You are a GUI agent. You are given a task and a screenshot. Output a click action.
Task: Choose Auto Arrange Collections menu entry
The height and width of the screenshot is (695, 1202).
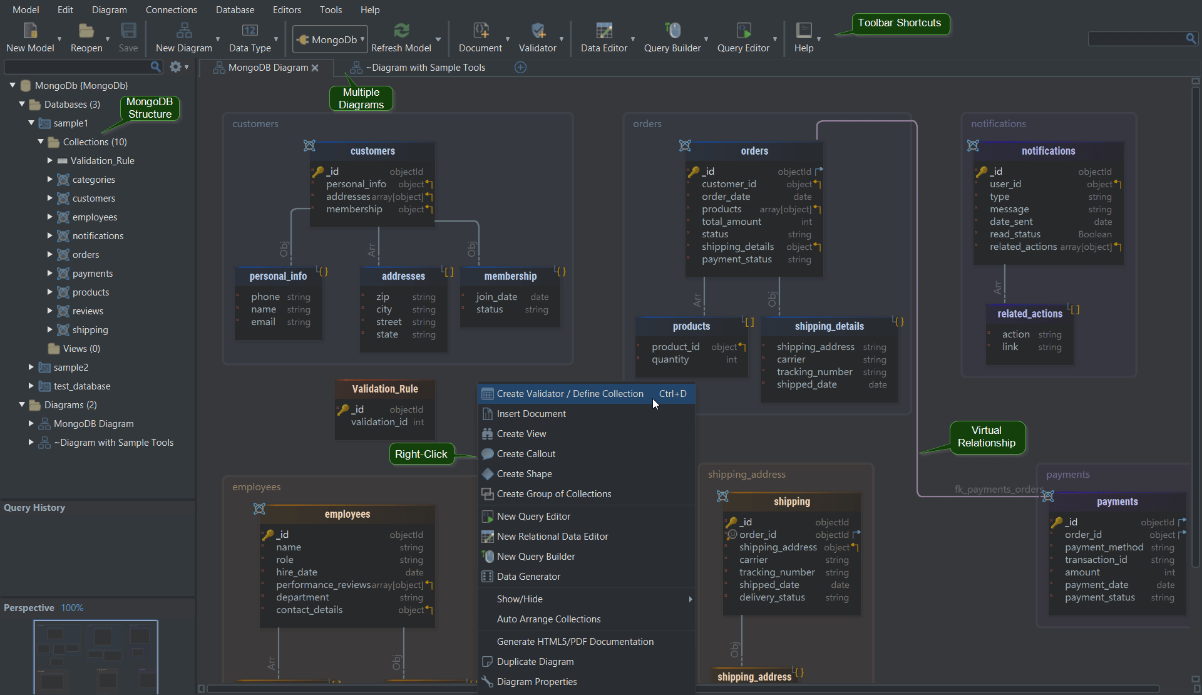[x=548, y=619]
